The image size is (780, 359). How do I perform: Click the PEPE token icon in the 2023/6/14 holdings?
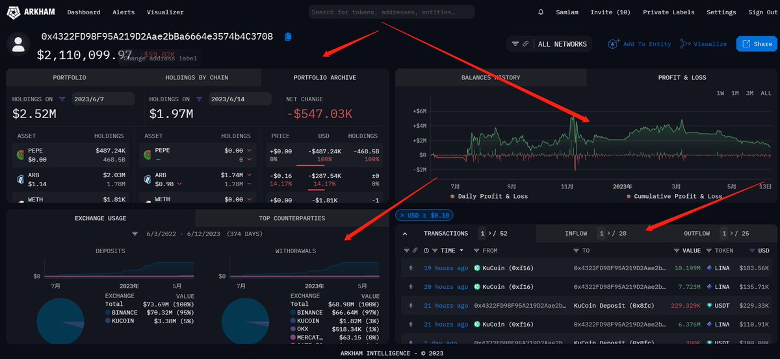[149, 155]
